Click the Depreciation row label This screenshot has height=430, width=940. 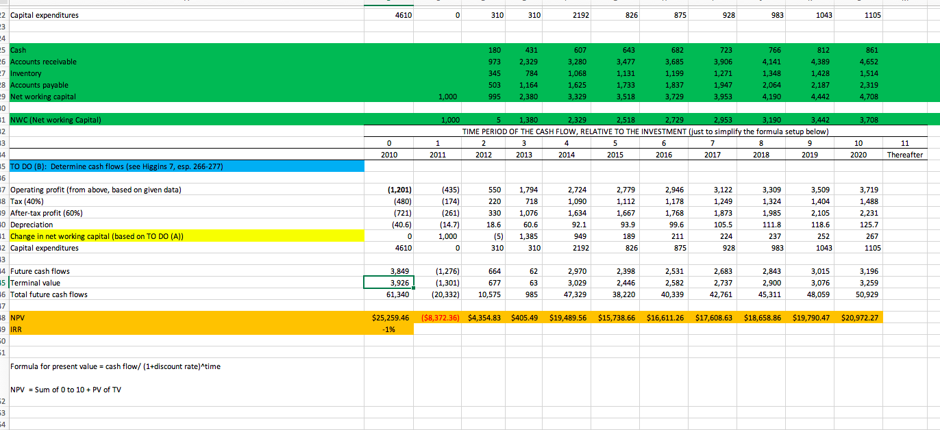tap(31, 224)
